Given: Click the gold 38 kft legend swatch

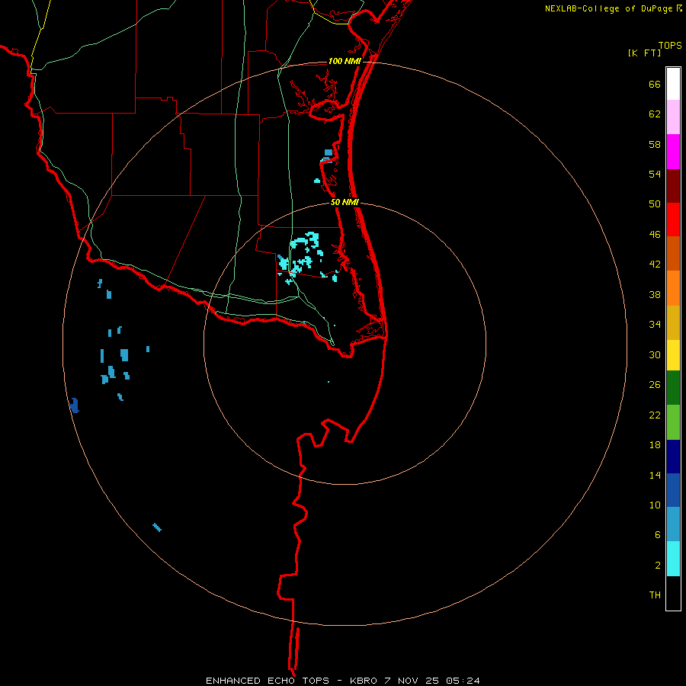Looking at the screenshot, I should [673, 322].
